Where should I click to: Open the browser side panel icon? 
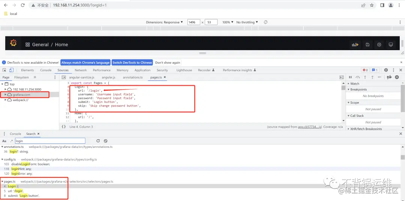click(382, 5)
